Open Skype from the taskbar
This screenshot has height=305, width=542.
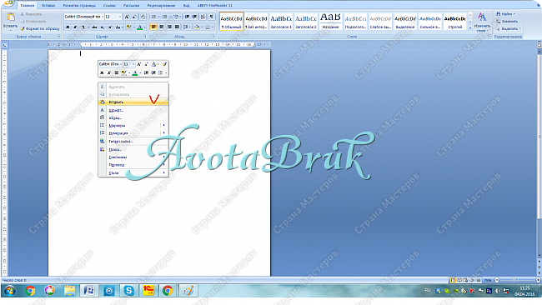click(x=128, y=291)
